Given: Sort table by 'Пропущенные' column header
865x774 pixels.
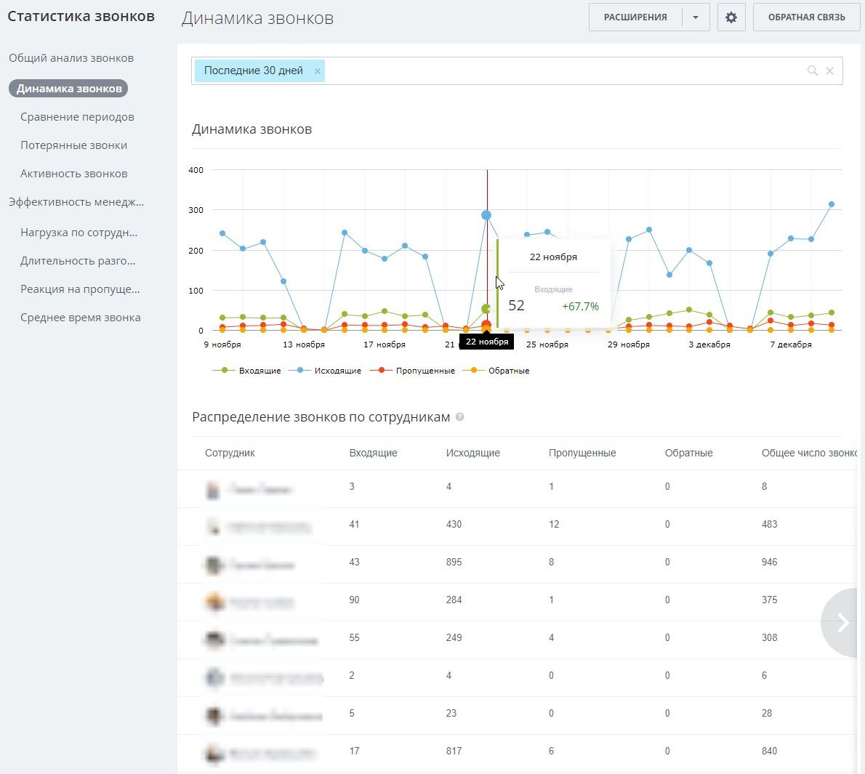Looking at the screenshot, I should 582,453.
